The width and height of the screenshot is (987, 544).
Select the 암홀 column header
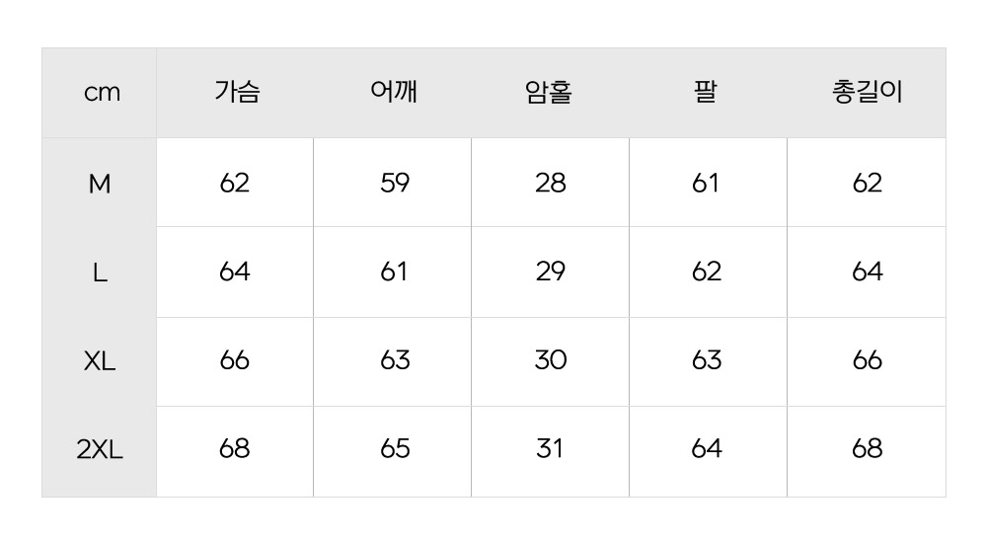[x=550, y=93]
